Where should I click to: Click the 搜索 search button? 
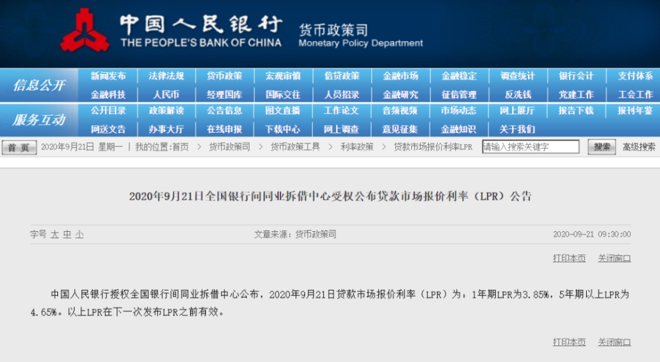(601, 147)
